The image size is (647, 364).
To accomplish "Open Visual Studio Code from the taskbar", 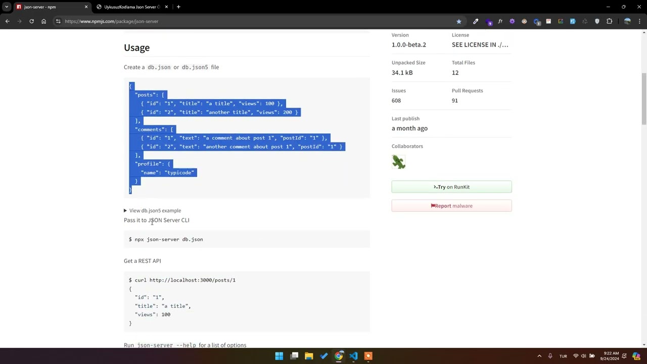I will click(353, 356).
